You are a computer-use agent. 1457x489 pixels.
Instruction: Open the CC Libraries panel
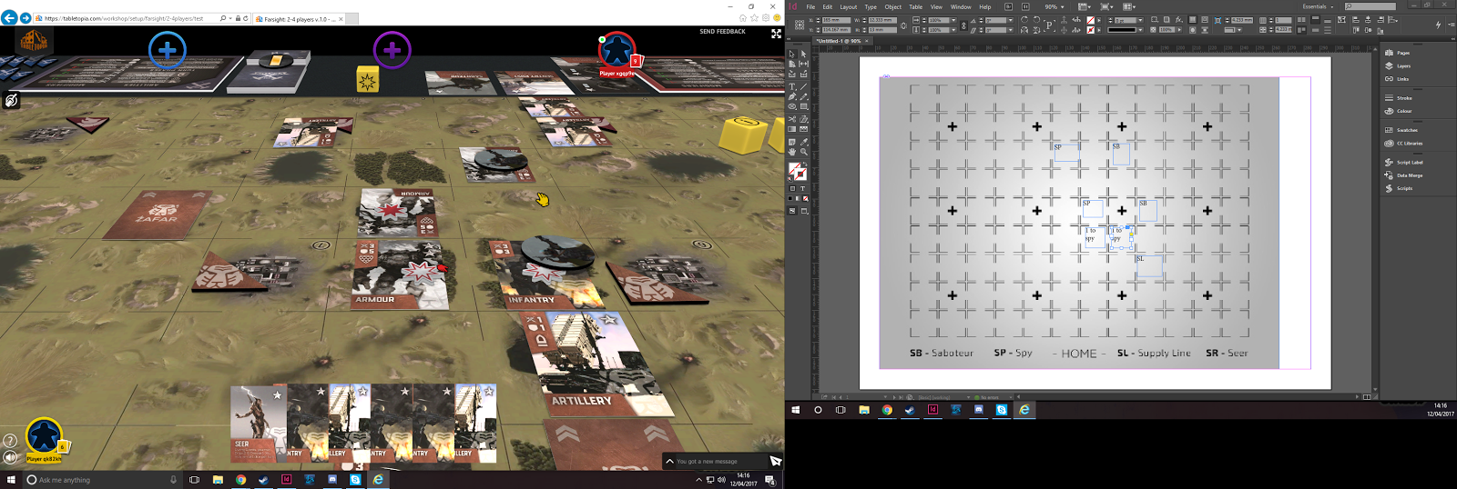(1410, 143)
